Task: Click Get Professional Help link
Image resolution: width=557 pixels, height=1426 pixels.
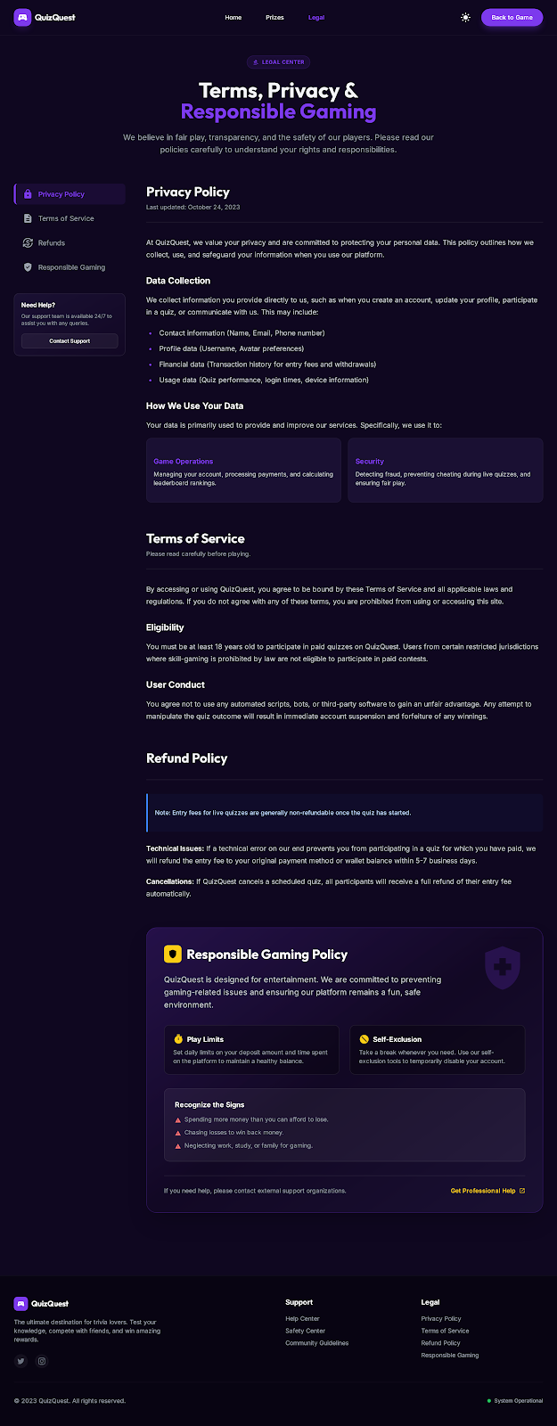Action: (487, 1191)
